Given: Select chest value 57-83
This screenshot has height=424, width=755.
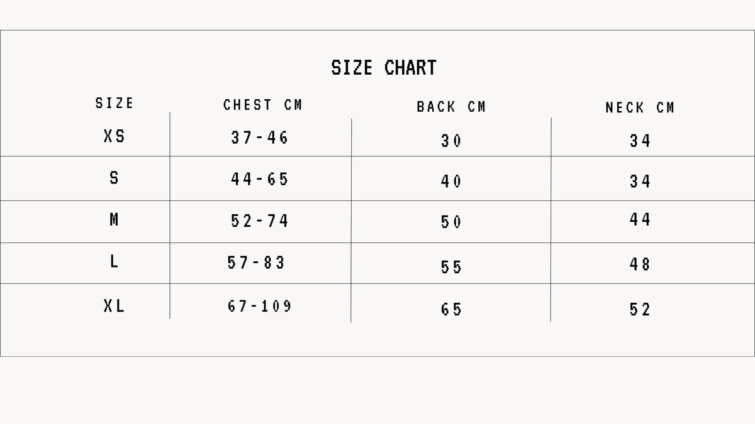Looking at the screenshot, I should (256, 263).
